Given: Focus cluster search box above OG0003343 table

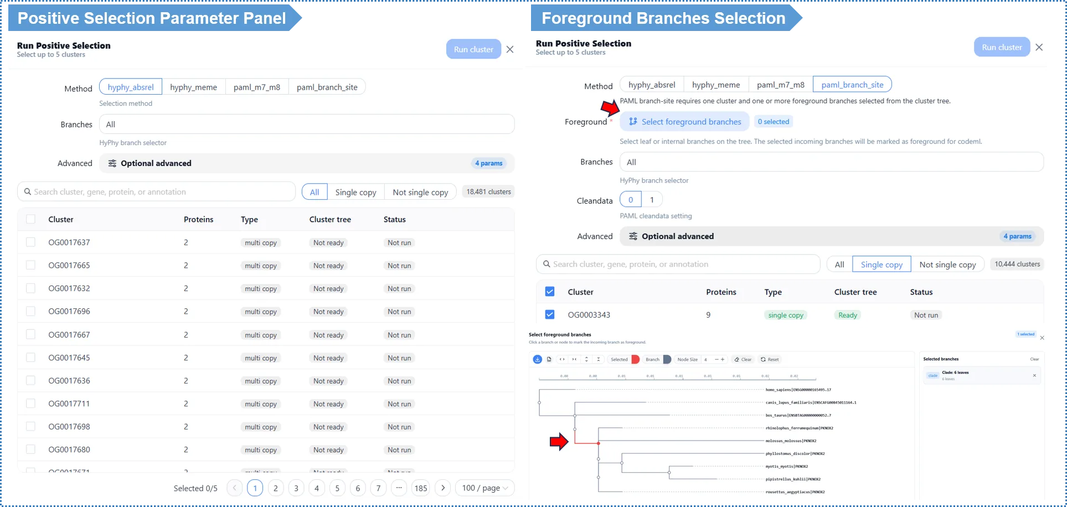Looking at the screenshot, I should pos(678,264).
